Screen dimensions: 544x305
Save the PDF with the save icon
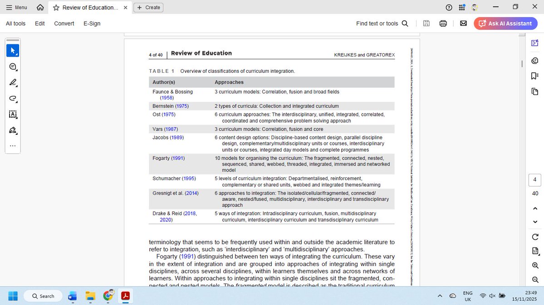click(x=426, y=23)
